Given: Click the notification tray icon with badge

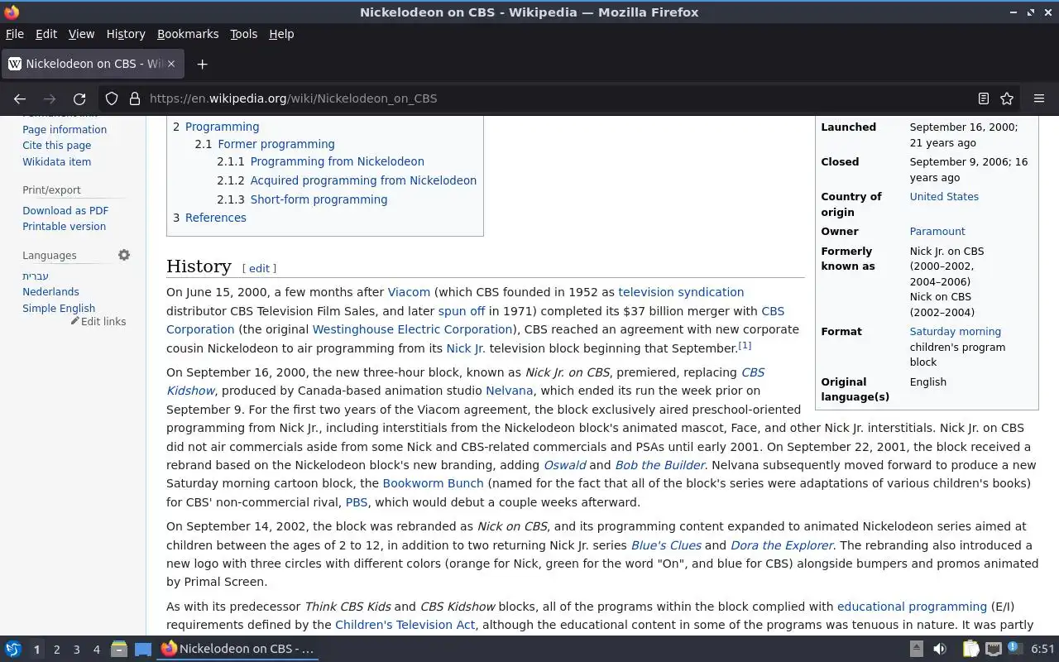Looking at the screenshot, I should point(1016,649).
